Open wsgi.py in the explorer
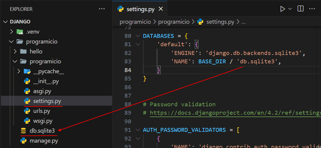The image size is (321, 148). pos(43,121)
